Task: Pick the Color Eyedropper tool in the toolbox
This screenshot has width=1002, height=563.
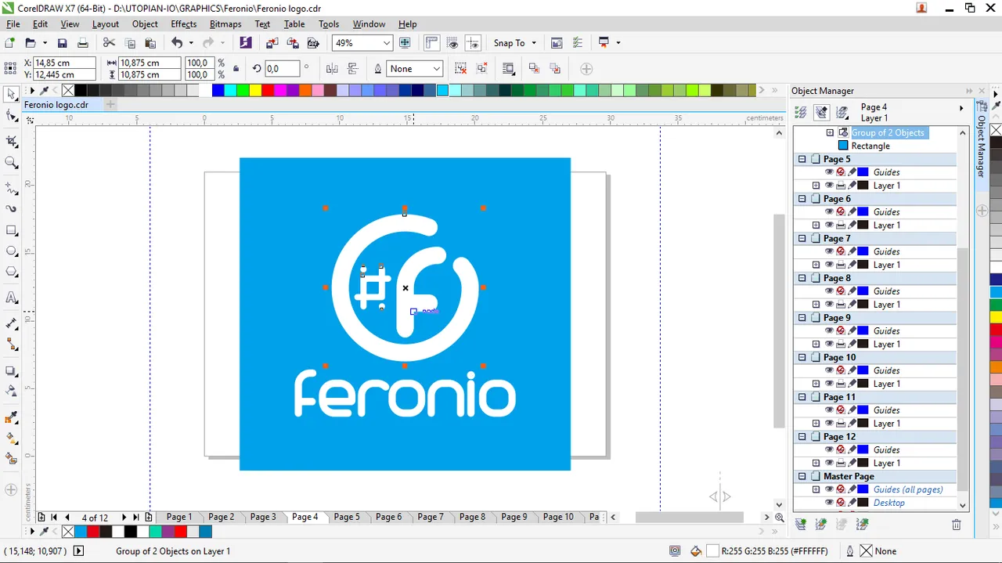Action: pyautogui.click(x=11, y=417)
